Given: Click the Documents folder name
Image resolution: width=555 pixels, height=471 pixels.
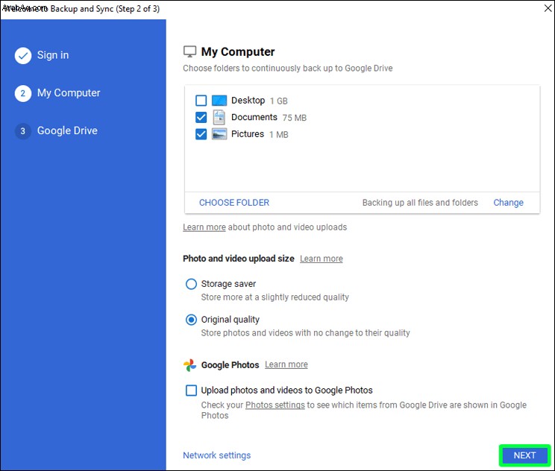Looking at the screenshot, I should pyautogui.click(x=254, y=117).
